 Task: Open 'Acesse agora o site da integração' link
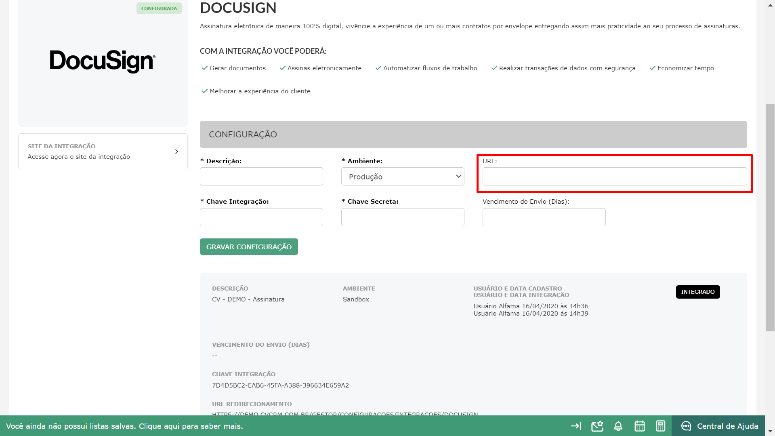click(x=79, y=157)
